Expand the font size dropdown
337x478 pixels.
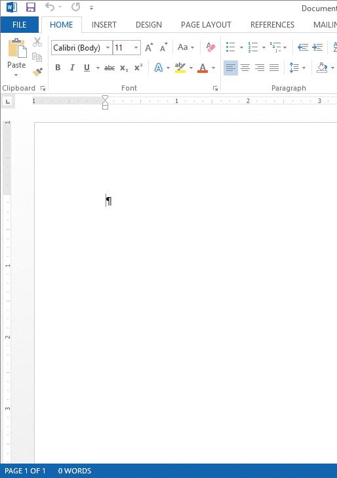136,47
